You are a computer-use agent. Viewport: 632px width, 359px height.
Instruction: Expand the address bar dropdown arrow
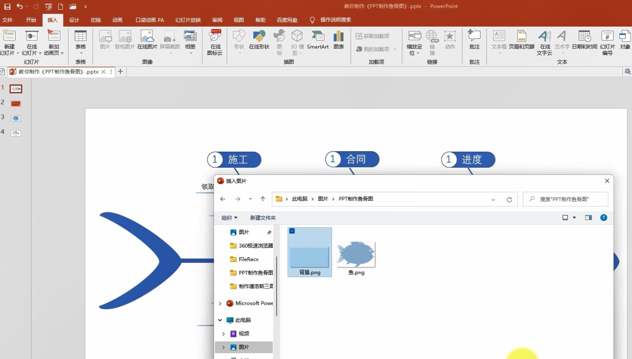493,199
